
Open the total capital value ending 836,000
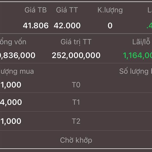pyautogui.click(x=17, y=55)
